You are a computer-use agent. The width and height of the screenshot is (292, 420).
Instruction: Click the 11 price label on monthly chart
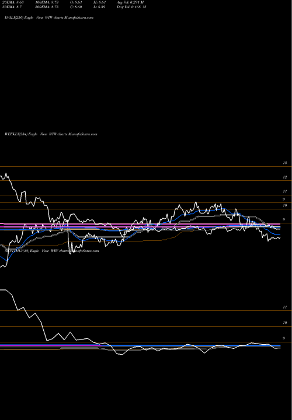pos(286,307)
